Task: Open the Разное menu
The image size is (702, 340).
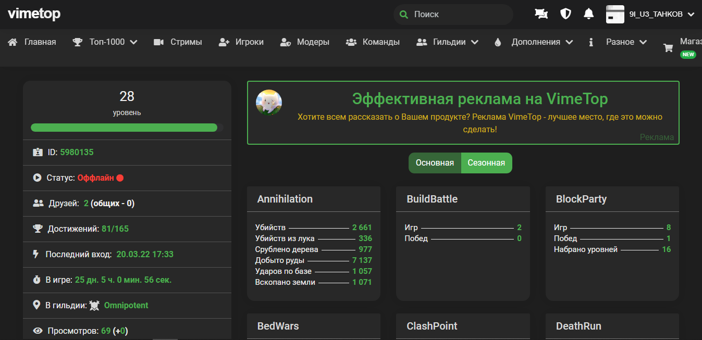Action: [620, 42]
